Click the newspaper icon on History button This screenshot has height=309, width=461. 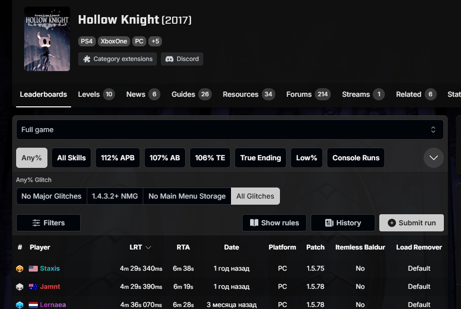[329, 223]
